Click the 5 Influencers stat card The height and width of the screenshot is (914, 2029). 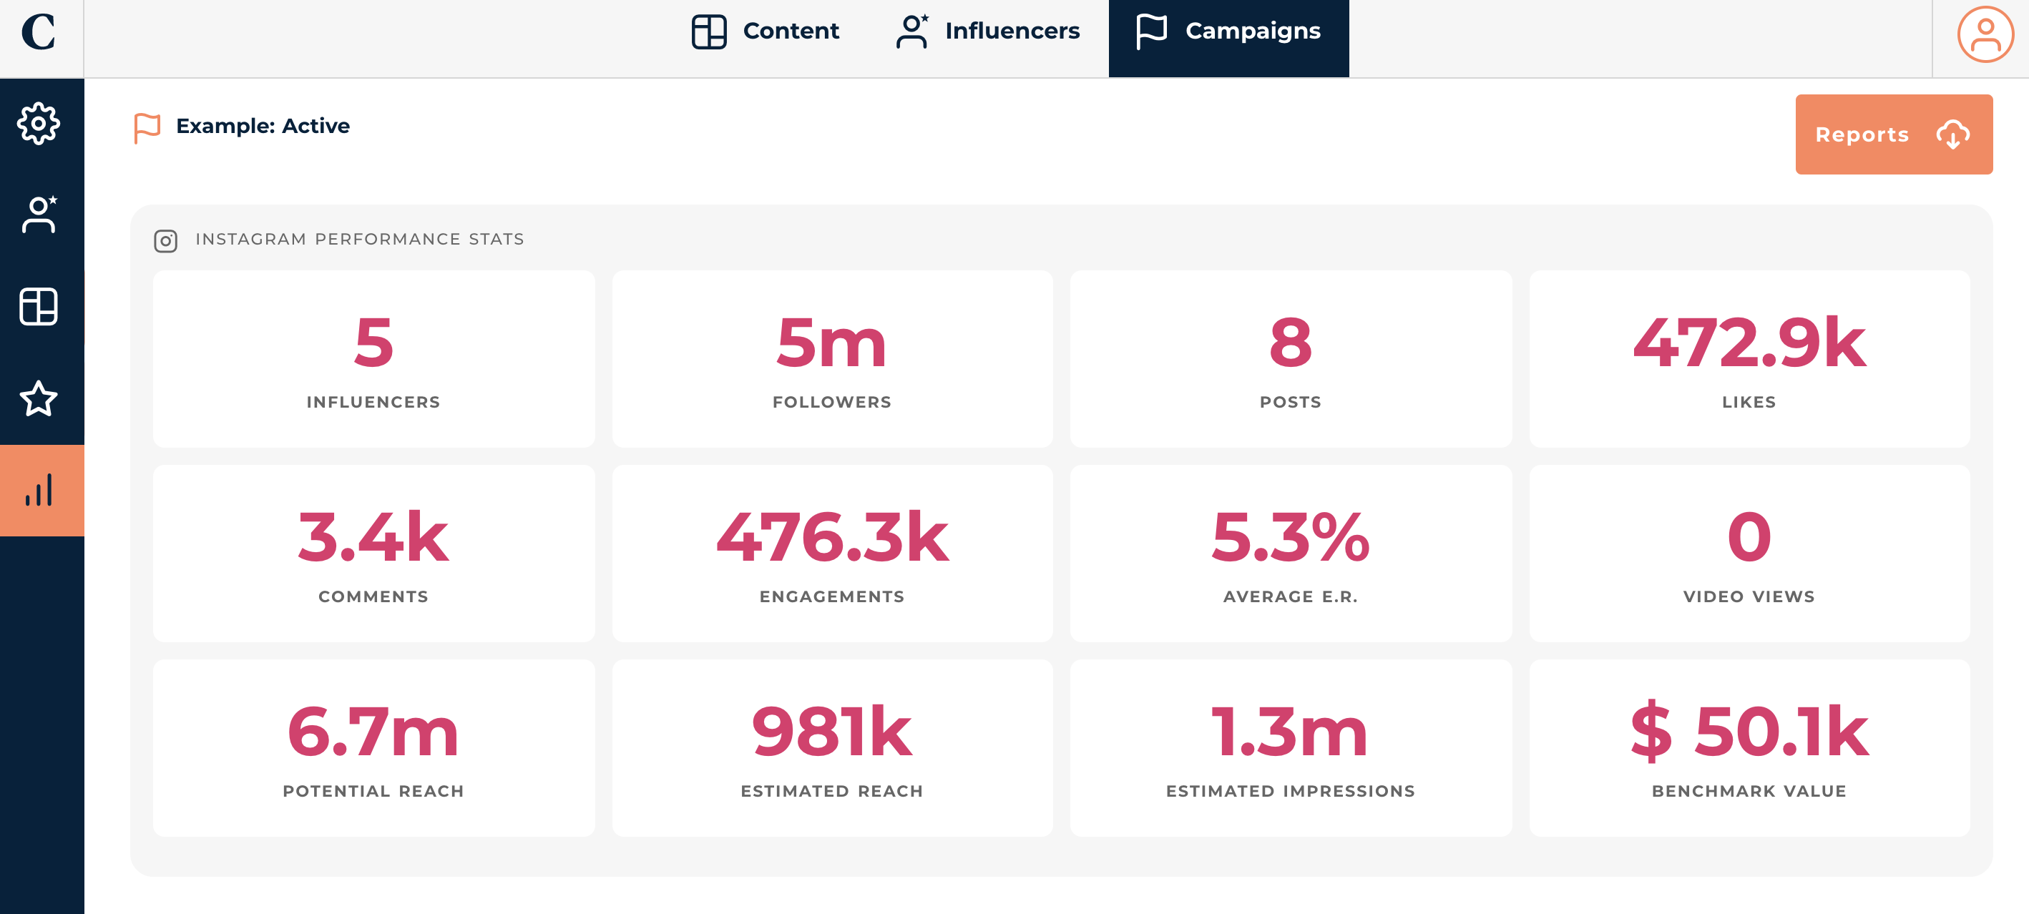(x=373, y=359)
